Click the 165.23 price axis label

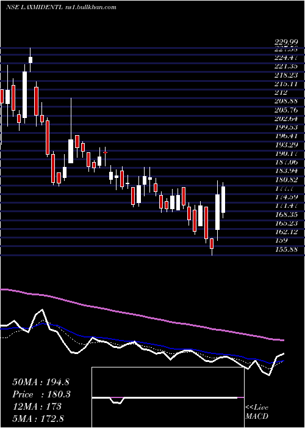pyautogui.click(x=285, y=223)
